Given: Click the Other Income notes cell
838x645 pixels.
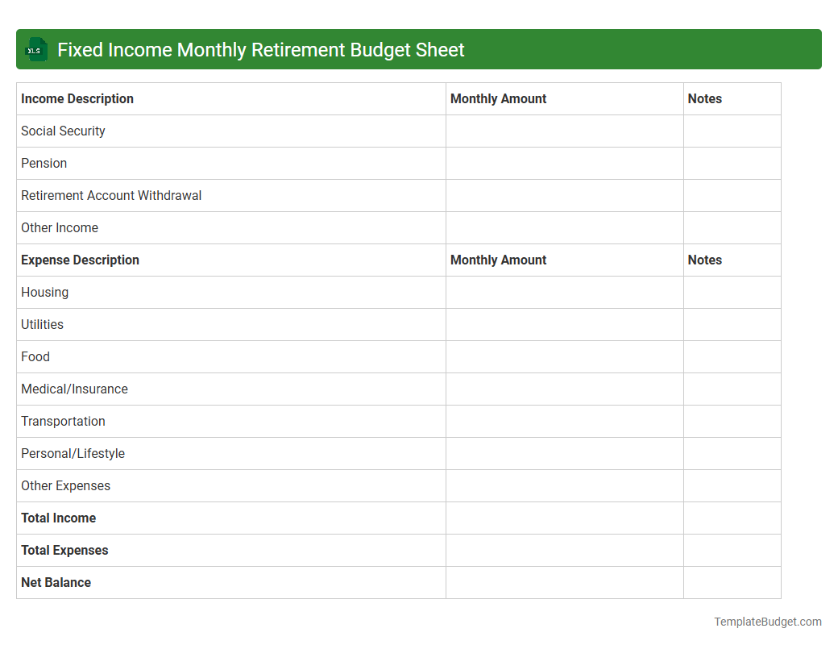Looking at the screenshot, I should (x=732, y=227).
